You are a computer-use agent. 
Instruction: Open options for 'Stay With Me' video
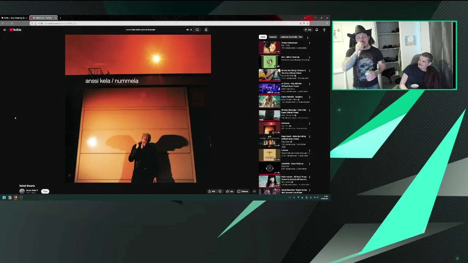click(x=310, y=84)
